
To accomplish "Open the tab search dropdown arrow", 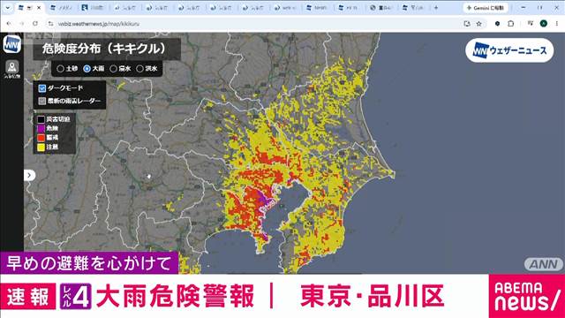I will pos(7,8).
